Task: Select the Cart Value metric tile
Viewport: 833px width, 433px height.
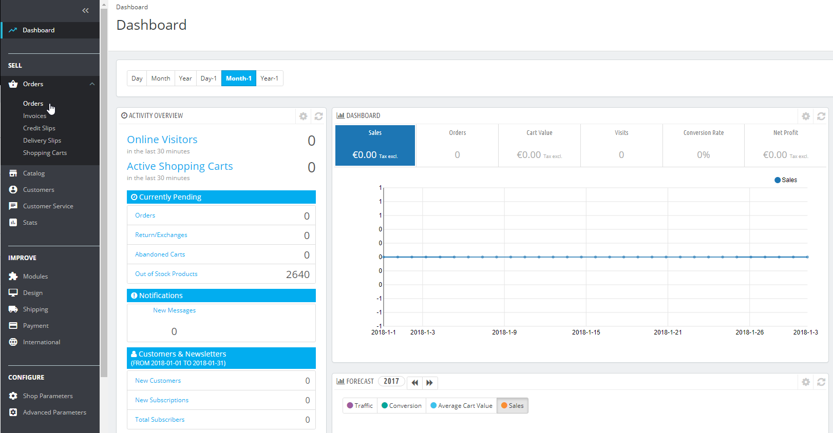Action: click(x=539, y=146)
